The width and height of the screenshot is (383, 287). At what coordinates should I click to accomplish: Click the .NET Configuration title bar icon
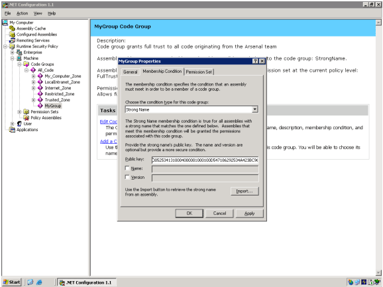click(5, 5)
